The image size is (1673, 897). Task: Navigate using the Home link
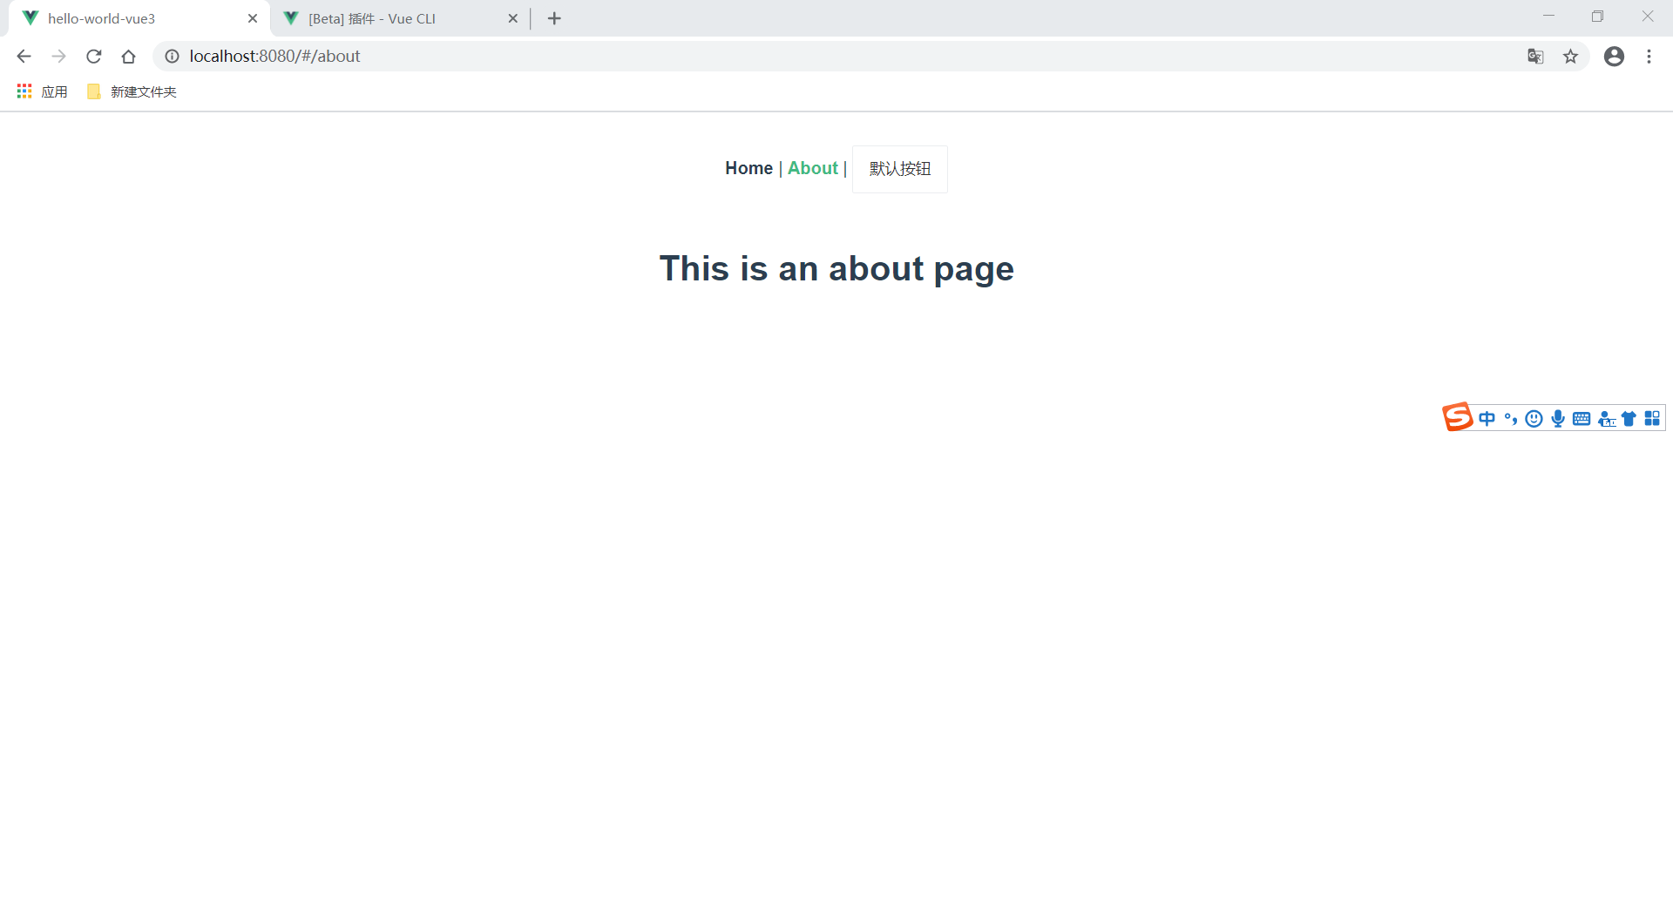[748, 168]
